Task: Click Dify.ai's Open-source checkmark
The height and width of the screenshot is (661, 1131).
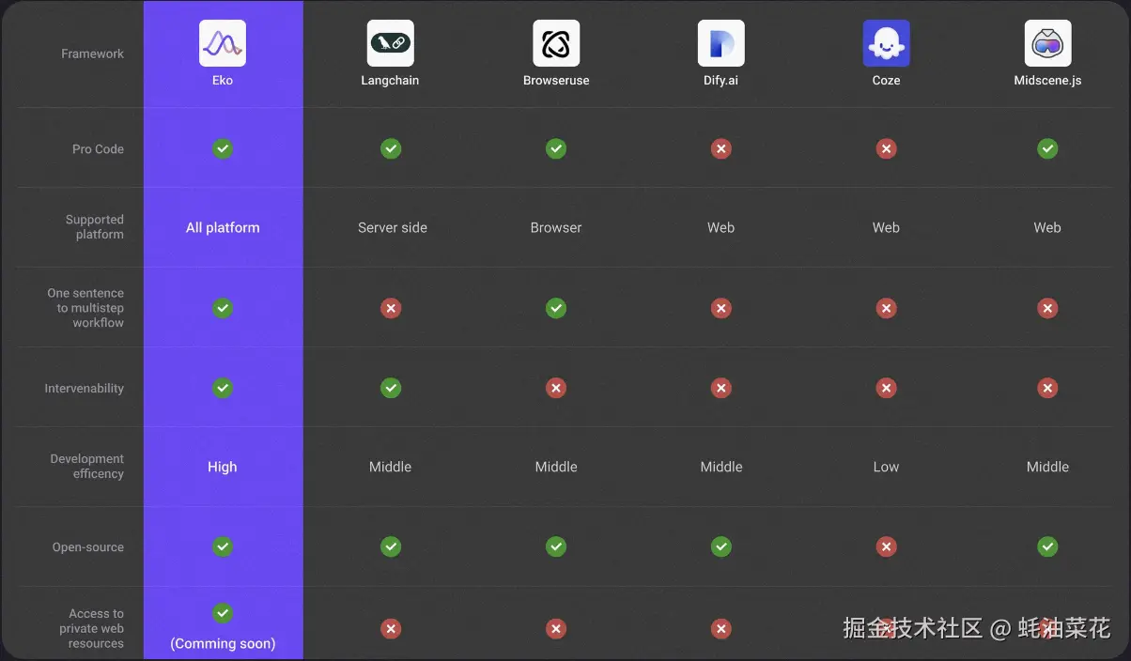Action: (x=721, y=546)
